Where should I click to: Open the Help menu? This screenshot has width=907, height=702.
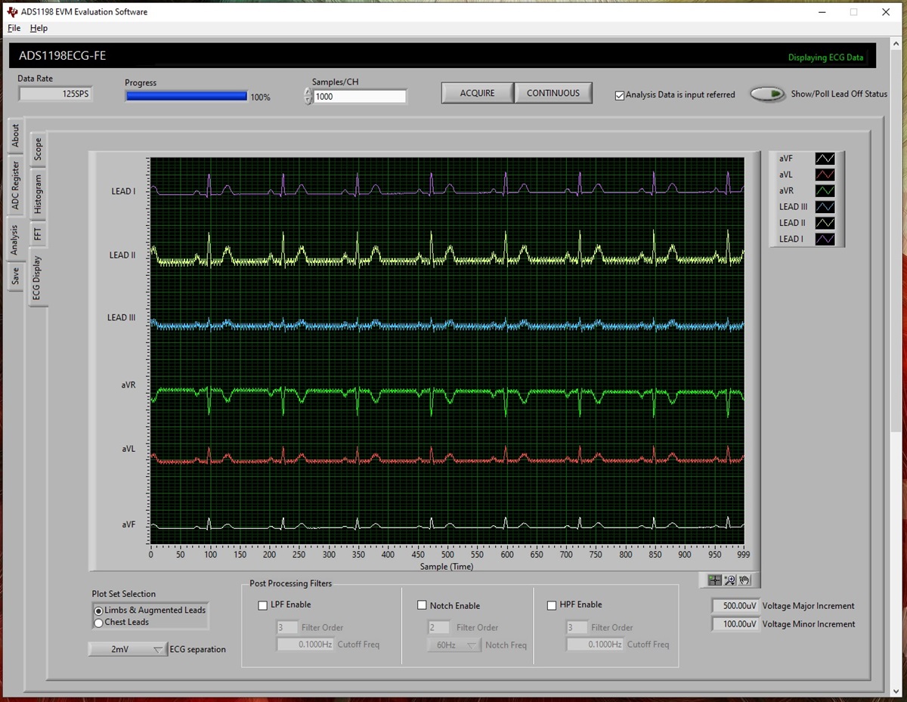[x=39, y=28]
